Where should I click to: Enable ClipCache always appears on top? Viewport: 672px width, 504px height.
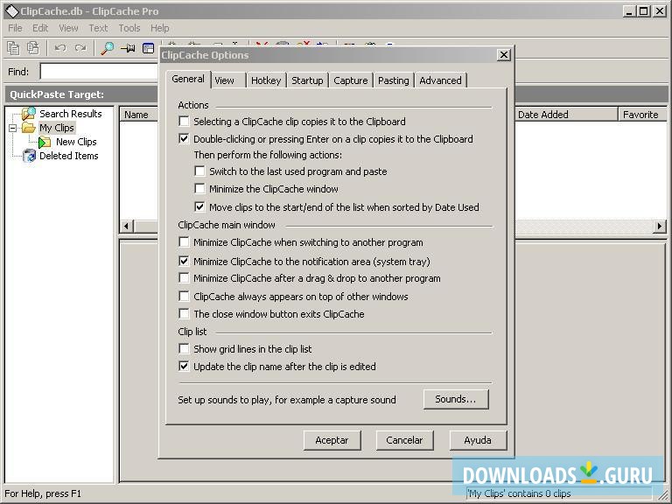(x=184, y=296)
